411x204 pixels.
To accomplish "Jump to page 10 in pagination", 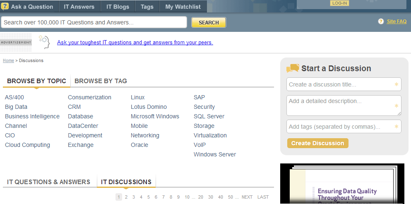I will [187, 197].
